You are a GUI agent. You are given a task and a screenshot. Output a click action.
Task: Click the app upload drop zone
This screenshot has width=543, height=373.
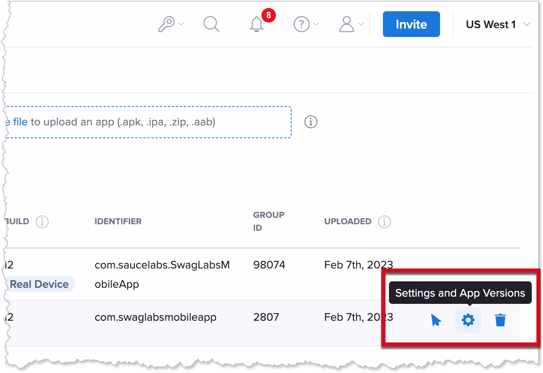(x=148, y=122)
